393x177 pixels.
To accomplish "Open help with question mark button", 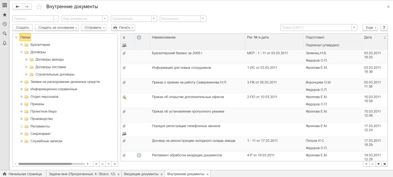I will pyautogui.click(x=384, y=28).
